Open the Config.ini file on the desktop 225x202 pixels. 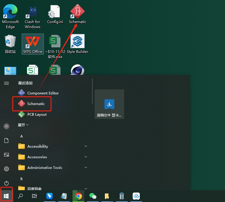pyautogui.click(x=55, y=14)
